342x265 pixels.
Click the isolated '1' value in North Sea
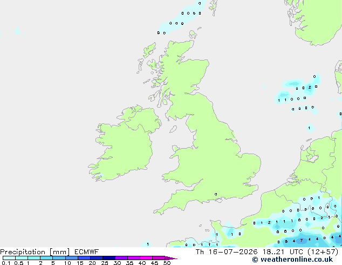[309, 128]
